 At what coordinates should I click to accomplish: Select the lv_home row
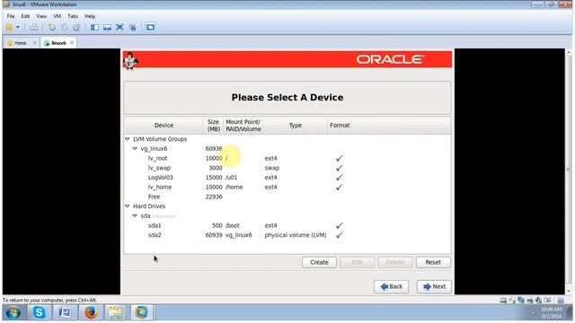[287, 187]
